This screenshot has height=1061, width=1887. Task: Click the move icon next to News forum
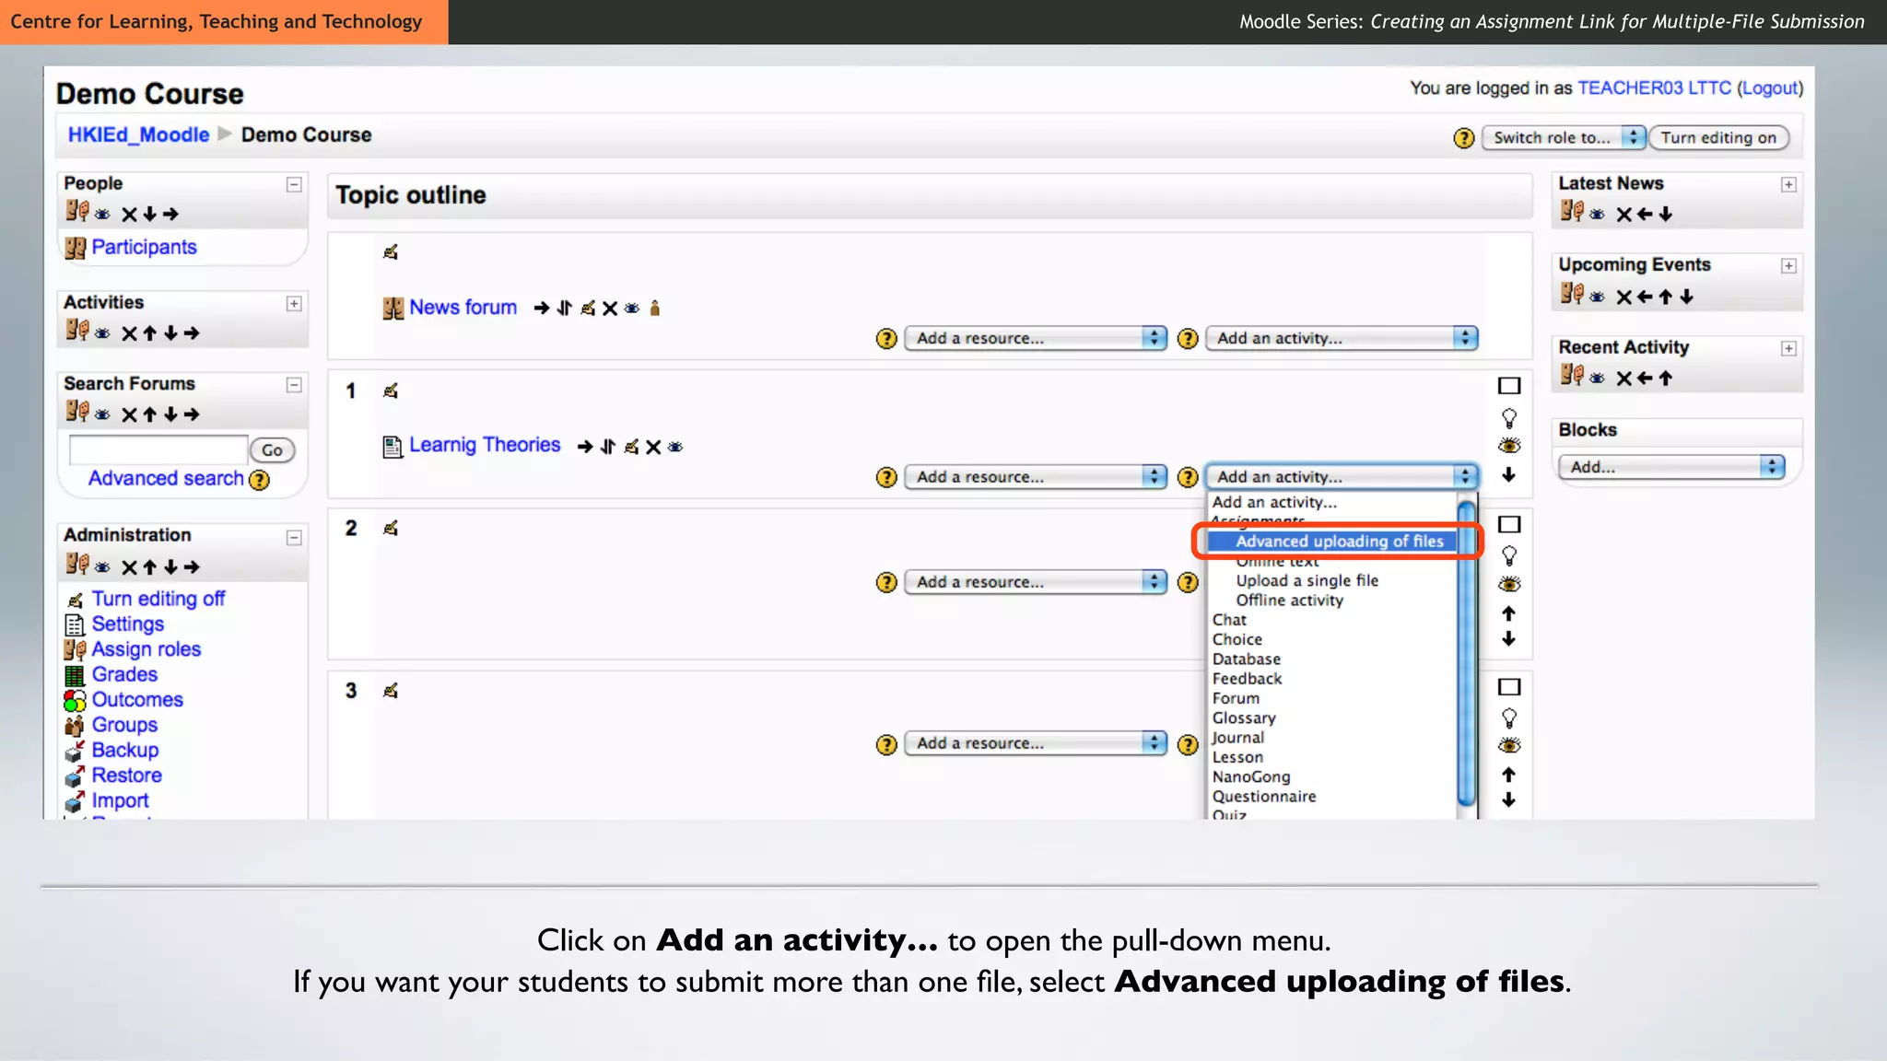(x=564, y=309)
